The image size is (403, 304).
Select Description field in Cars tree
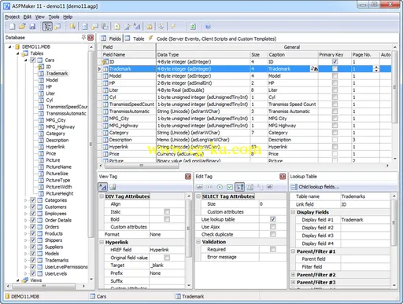[x=57, y=140]
